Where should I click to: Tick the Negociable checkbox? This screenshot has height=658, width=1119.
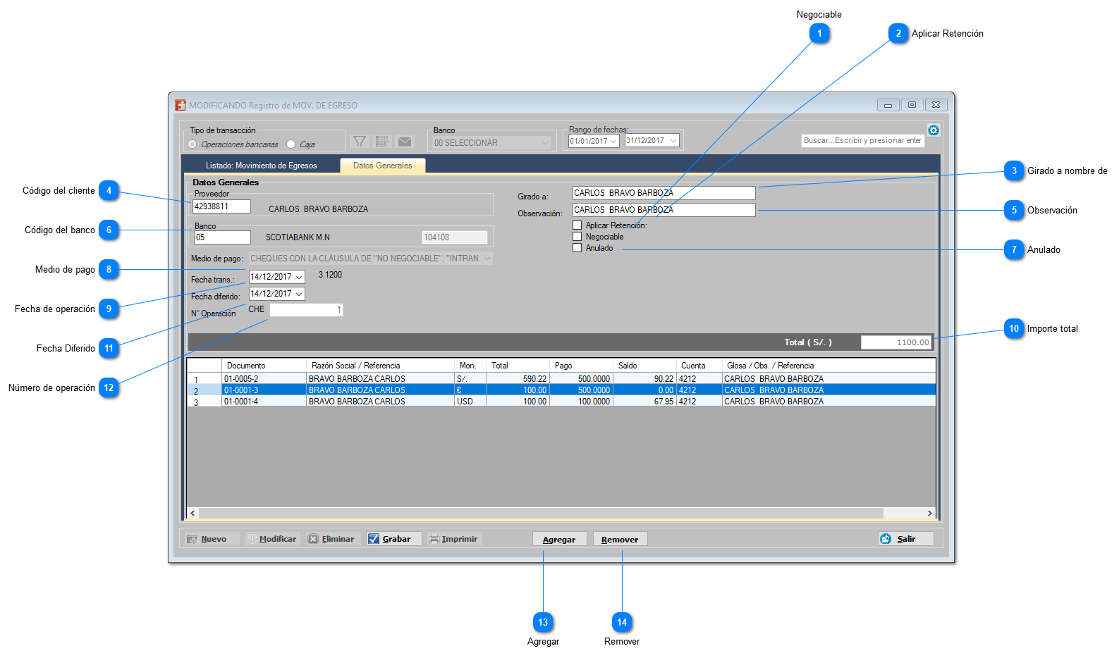(x=577, y=237)
